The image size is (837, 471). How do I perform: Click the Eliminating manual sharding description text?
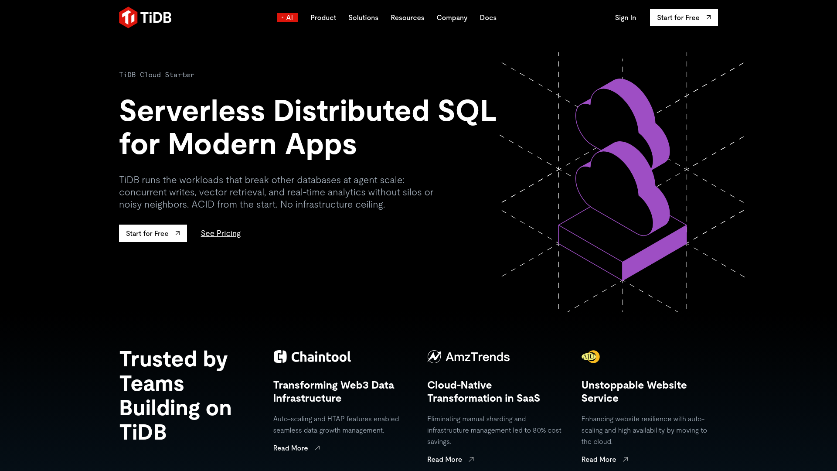coord(494,430)
